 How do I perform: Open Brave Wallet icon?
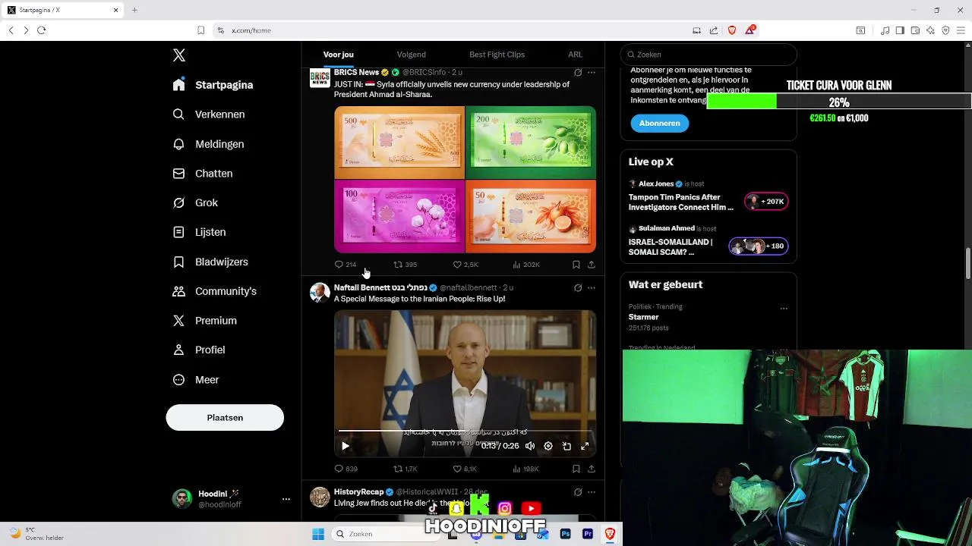(x=915, y=30)
